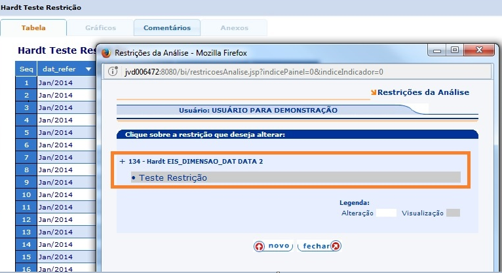Click the Firefox icon in the popup title bar
The image size is (502, 273).
[106, 53]
